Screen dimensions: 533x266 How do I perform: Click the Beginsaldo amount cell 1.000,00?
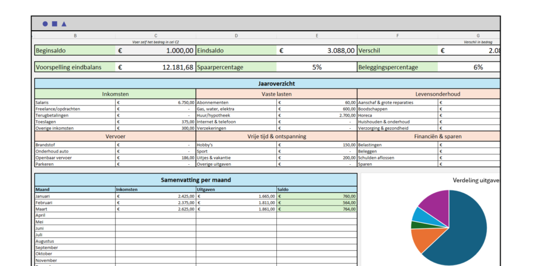[156, 50]
